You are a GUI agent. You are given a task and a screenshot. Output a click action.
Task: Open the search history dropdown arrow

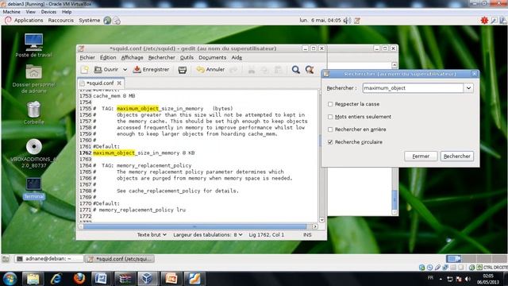point(468,88)
